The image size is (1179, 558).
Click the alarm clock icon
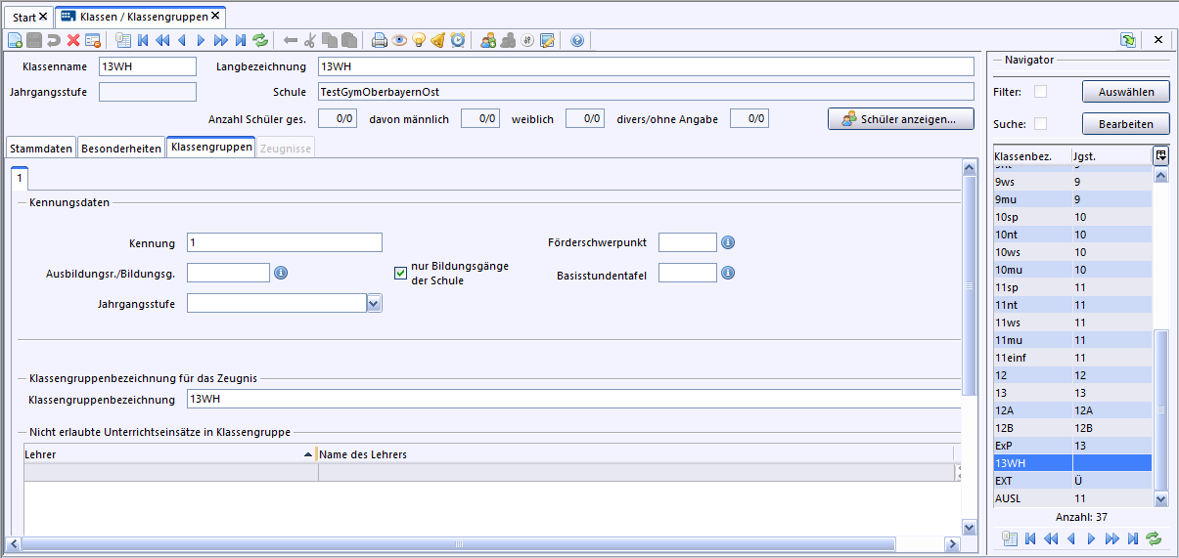[457, 40]
